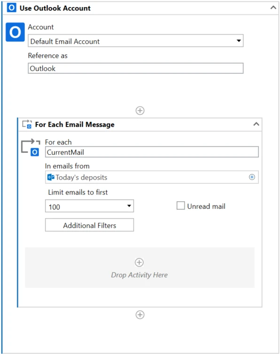Click the Outlook icon in Use Outlook Account header
Viewport: 280px width, 354px height.
(11, 8)
